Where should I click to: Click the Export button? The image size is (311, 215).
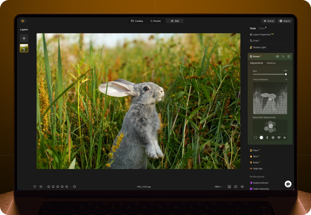pyautogui.click(x=285, y=21)
